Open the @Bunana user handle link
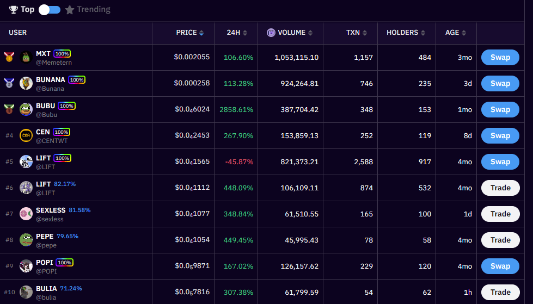The width and height of the screenshot is (533, 304). (50, 89)
